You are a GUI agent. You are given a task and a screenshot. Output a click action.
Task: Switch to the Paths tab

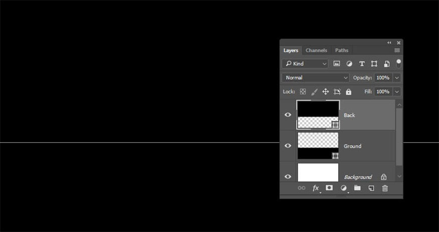[x=342, y=50]
